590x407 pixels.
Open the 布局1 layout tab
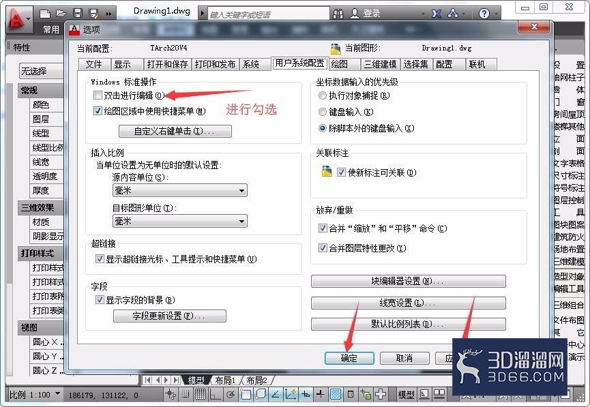(225, 380)
